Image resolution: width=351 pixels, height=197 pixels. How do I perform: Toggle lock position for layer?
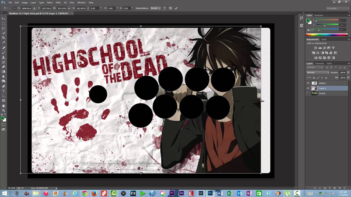[322, 78]
